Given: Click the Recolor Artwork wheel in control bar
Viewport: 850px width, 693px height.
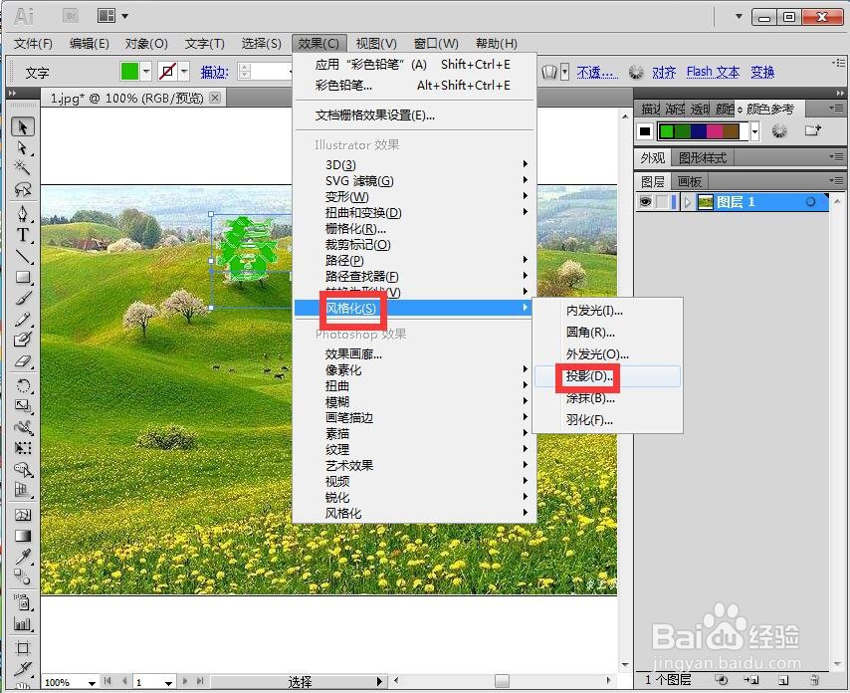Looking at the screenshot, I should [x=636, y=72].
